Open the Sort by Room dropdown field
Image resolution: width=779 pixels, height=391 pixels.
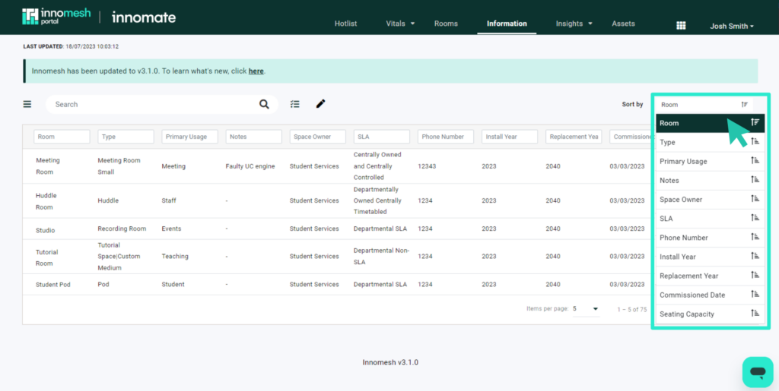[704, 105]
